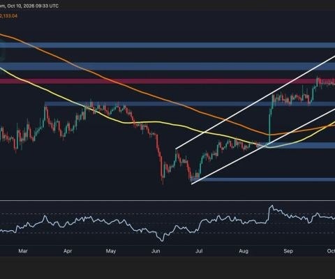Click the 'May' label on the time axis

111,251
